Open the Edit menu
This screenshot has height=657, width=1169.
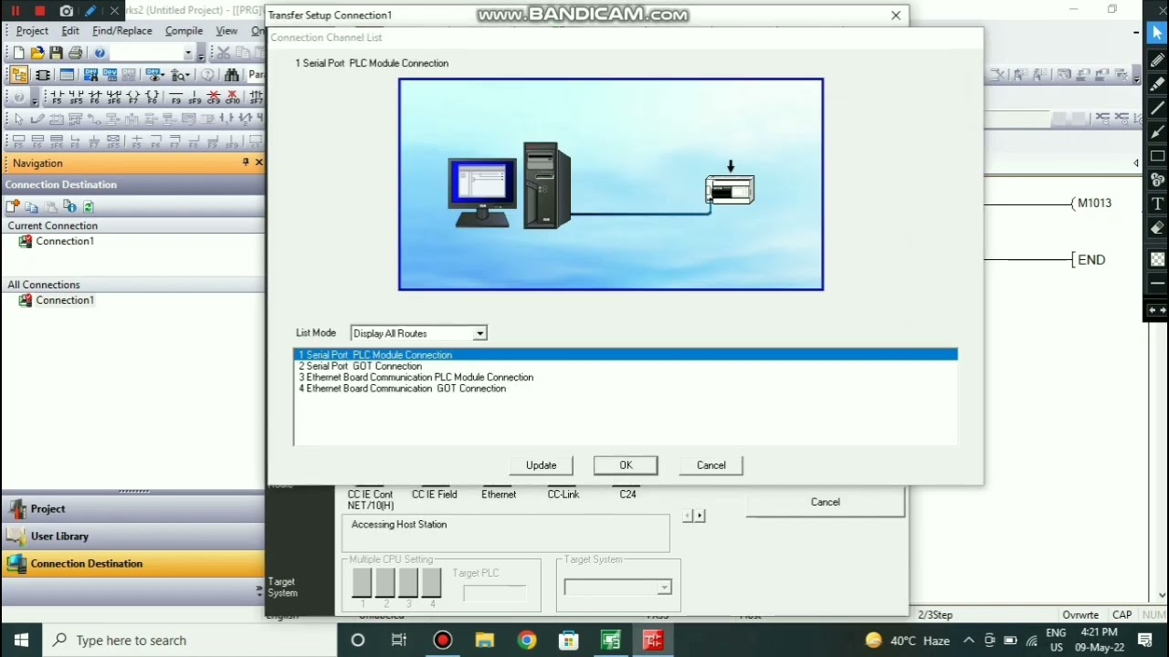point(70,31)
